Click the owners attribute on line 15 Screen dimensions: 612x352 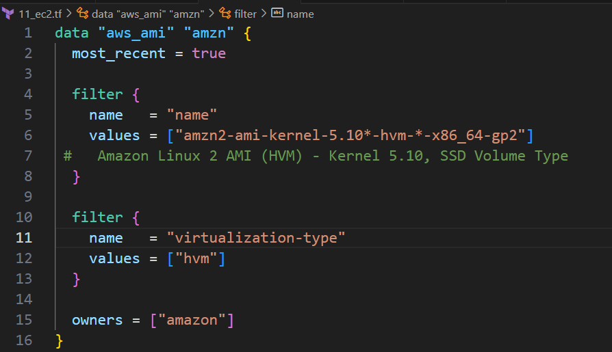97,320
